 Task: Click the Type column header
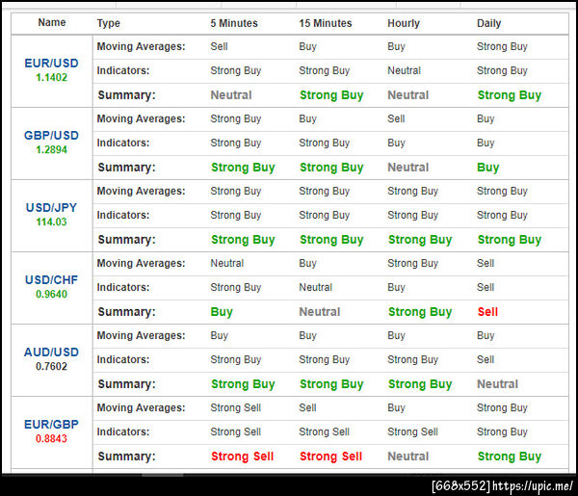click(x=108, y=23)
